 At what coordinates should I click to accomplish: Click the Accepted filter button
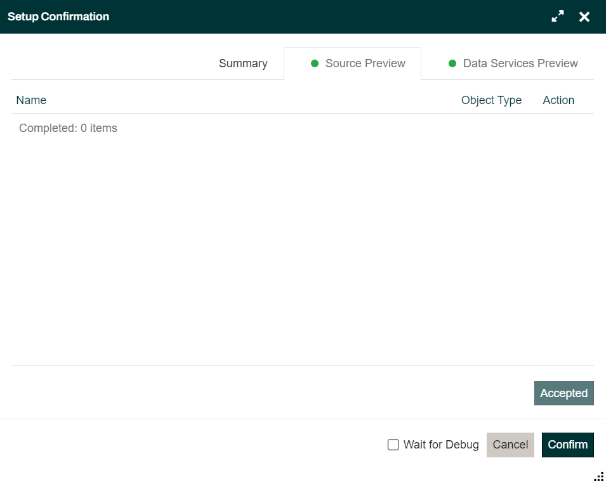pos(563,393)
